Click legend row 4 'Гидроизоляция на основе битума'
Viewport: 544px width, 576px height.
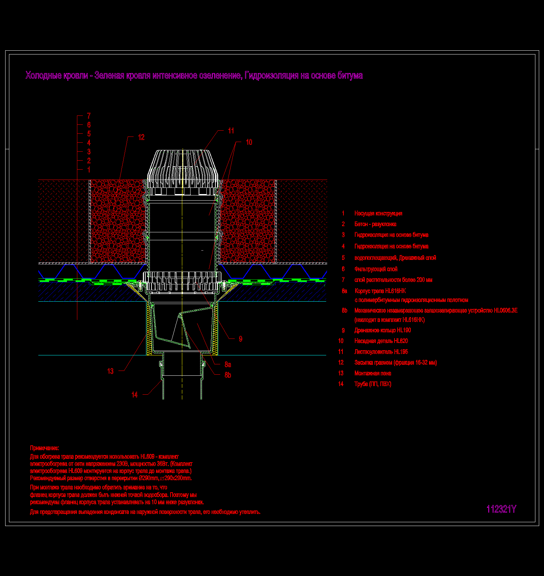click(391, 246)
